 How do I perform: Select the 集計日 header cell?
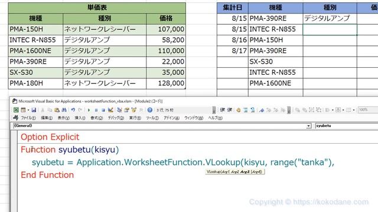click(x=233, y=8)
